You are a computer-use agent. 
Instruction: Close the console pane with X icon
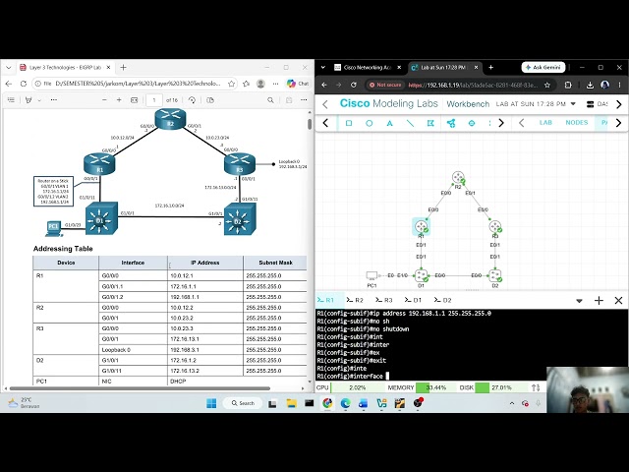618,301
